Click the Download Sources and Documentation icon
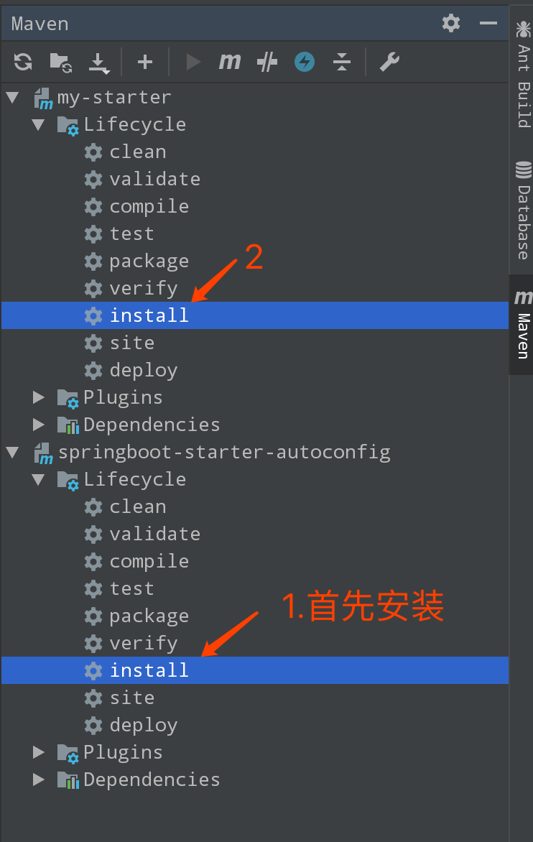Screen dimensions: 533x842 (98, 62)
